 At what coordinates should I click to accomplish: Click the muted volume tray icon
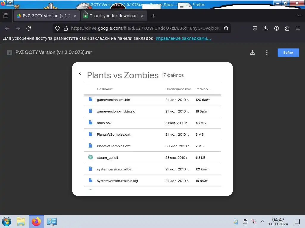click(x=254, y=221)
